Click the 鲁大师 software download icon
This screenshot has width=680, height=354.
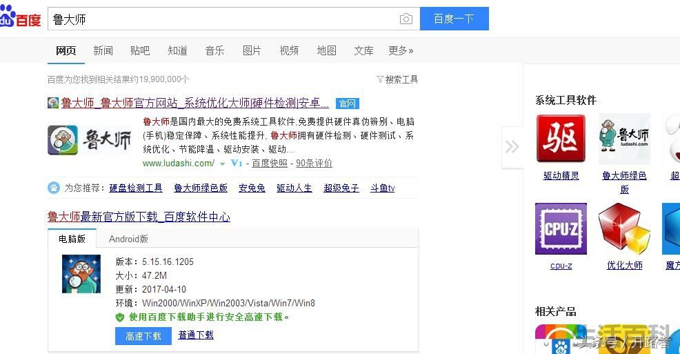pyautogui.click(x=81, y=274)
